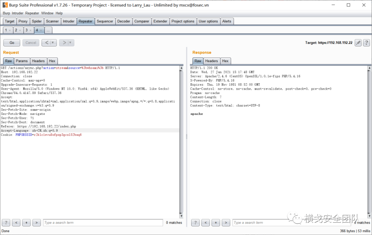Open the Alerts tab
The width and height of the screenshot is (372, 235).
(227, 21)
